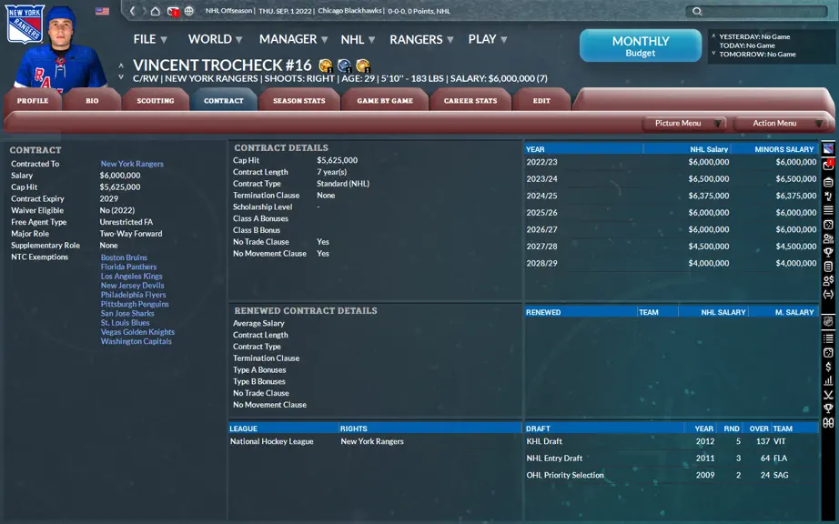Viewport: 839px width, 524px height.
Task: Click the third badge beside player name
Action: click(363, 65)
